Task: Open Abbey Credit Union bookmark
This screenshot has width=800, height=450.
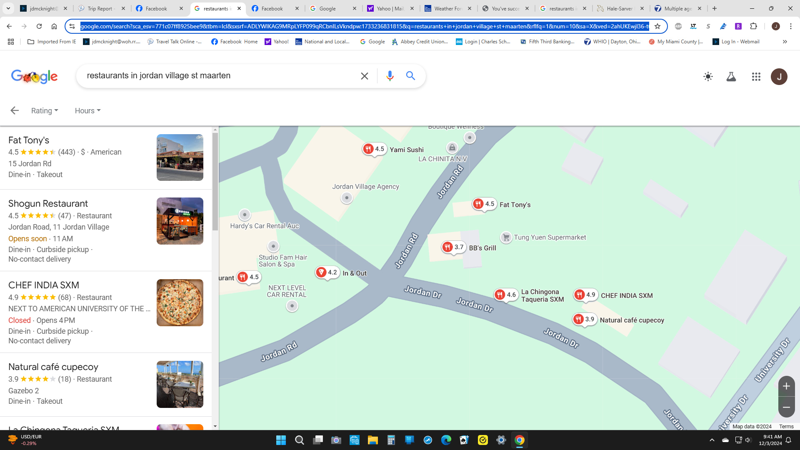Action: 420,42
